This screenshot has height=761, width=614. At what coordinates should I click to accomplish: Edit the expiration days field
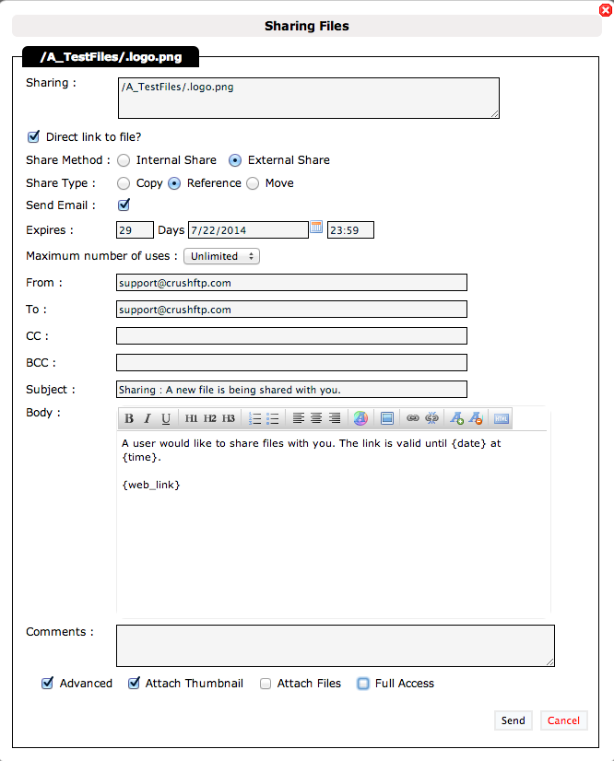pos(135,230)
